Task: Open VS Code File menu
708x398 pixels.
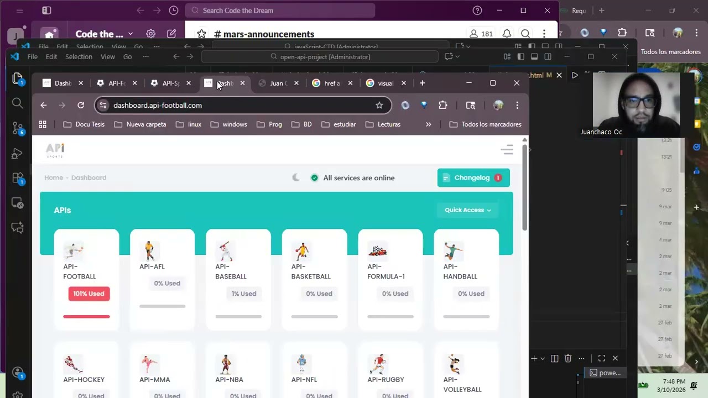Action: [33, 56]
